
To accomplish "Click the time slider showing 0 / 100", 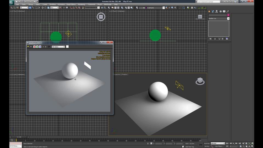I will (19, 137).
